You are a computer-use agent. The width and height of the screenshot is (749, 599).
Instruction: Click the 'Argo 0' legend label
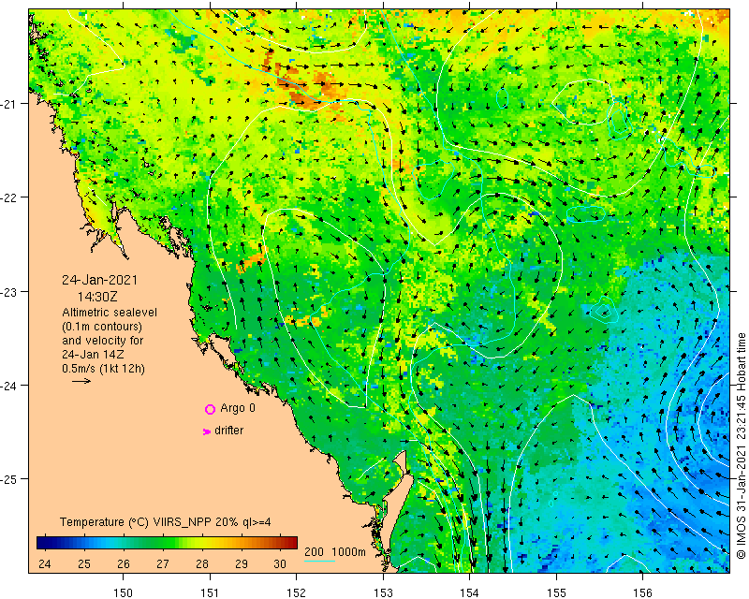pos(238,408)
